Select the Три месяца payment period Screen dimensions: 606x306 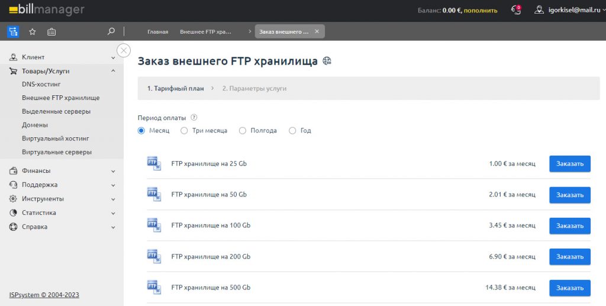click(x=184, y=131)
